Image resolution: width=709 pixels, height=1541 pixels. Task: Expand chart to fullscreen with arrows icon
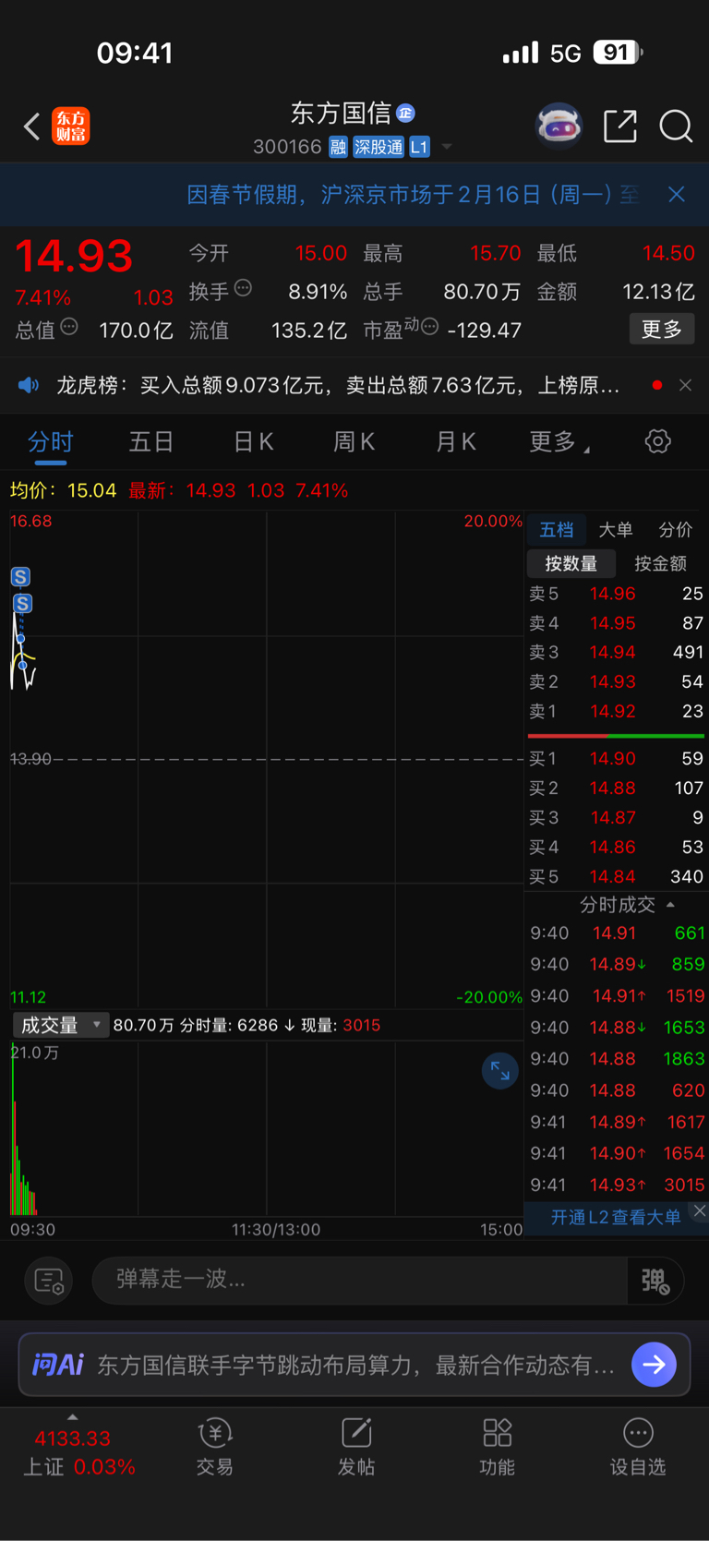[x=500, y=1071]
